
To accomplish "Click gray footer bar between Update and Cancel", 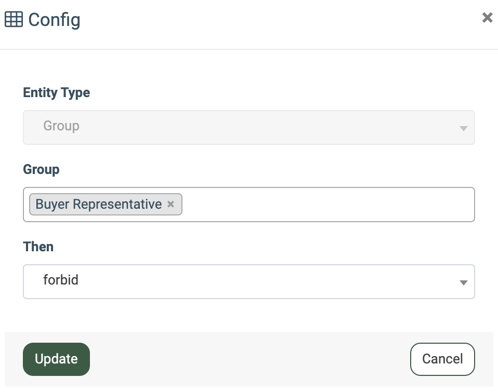I will 250,359.
